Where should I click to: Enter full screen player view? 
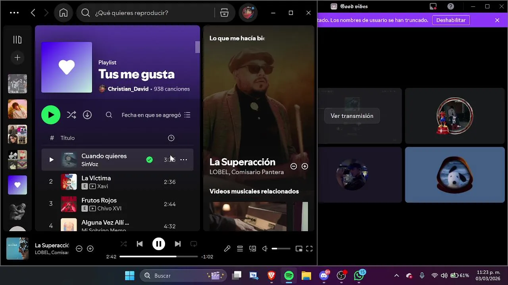point(310,249)
